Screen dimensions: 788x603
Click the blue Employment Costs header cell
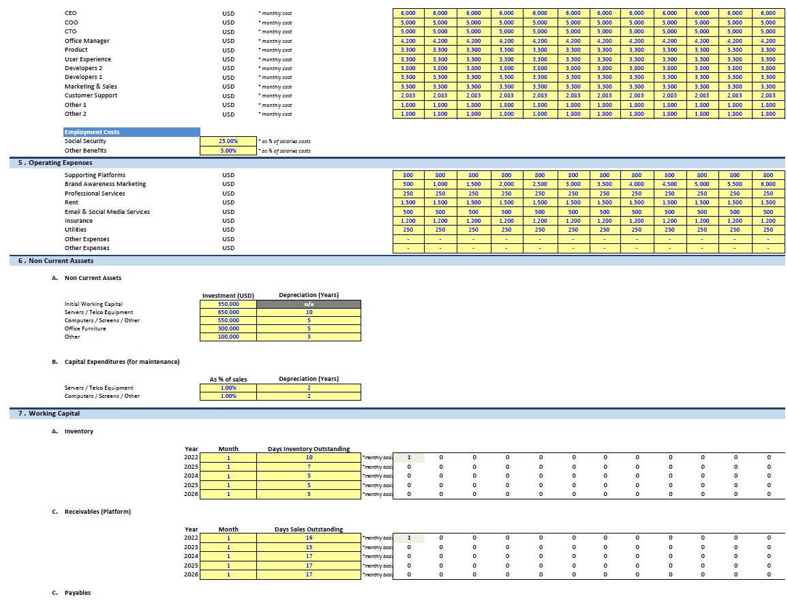pyautogui.click(x=132, y=132)
